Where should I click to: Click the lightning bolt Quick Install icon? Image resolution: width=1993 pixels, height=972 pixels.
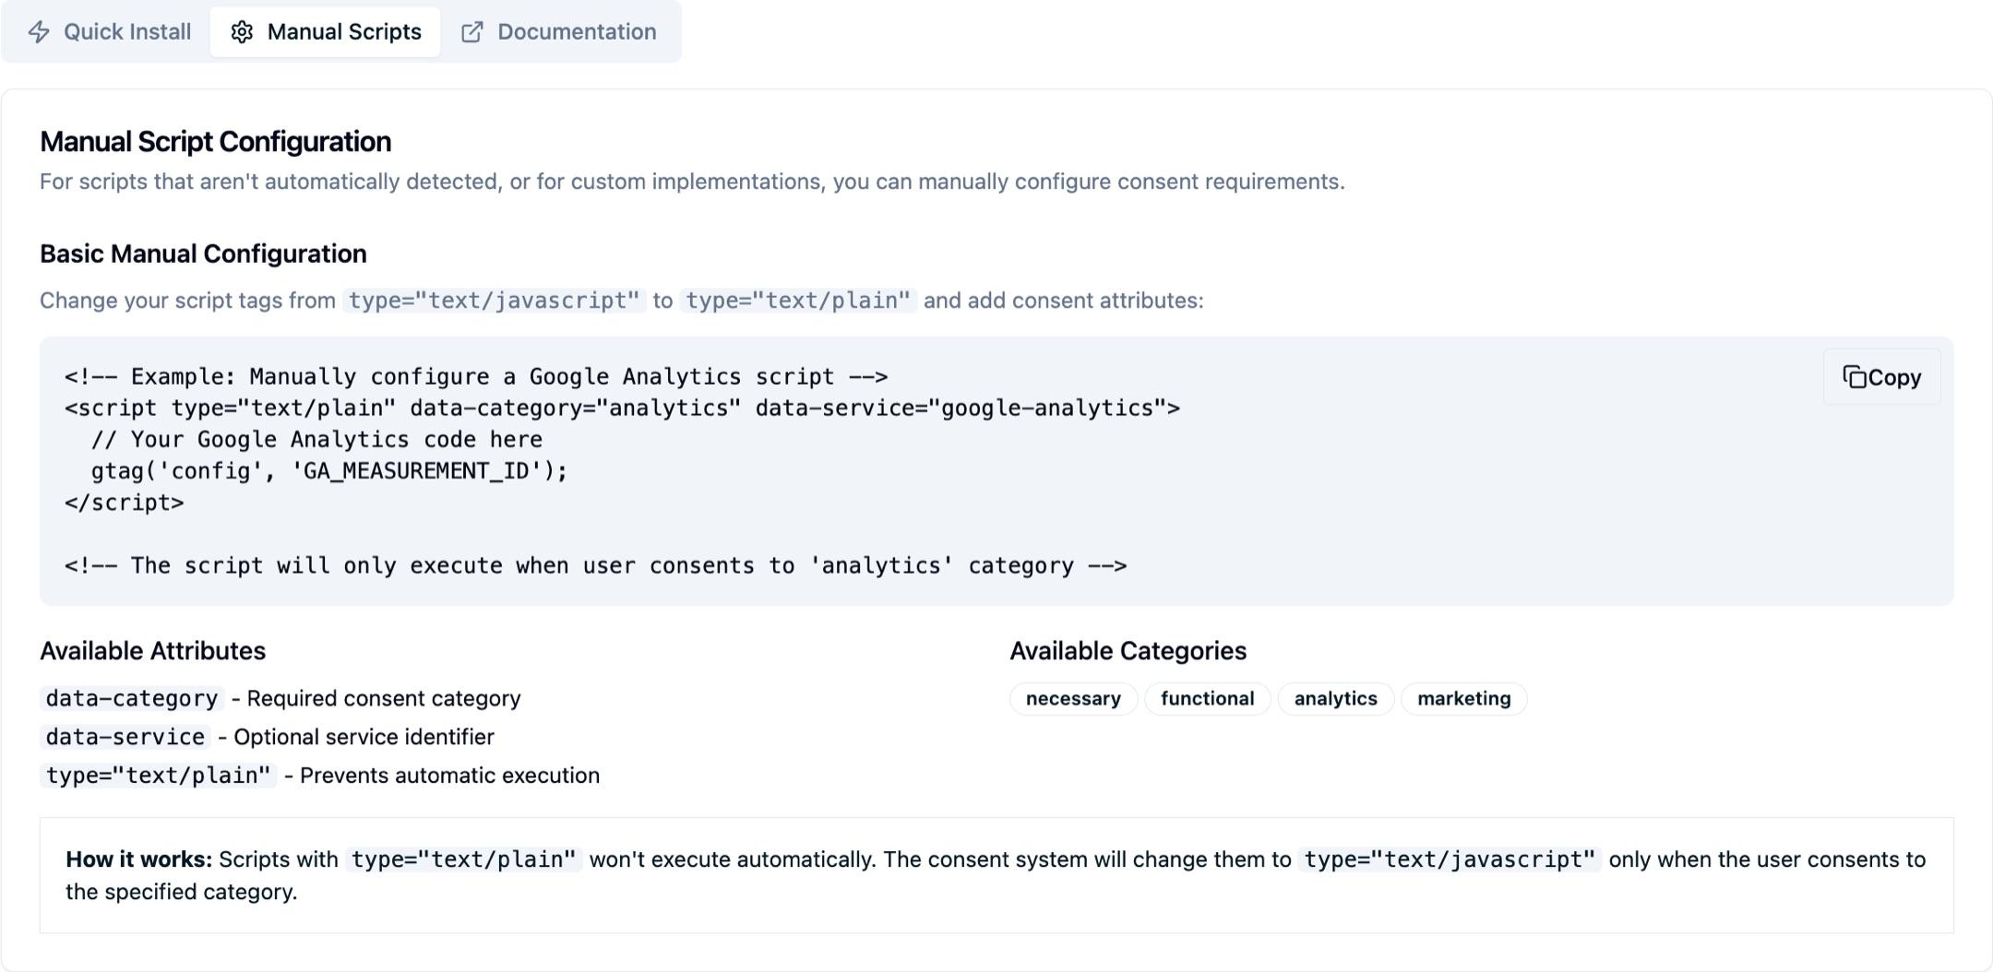click(39, 32)
